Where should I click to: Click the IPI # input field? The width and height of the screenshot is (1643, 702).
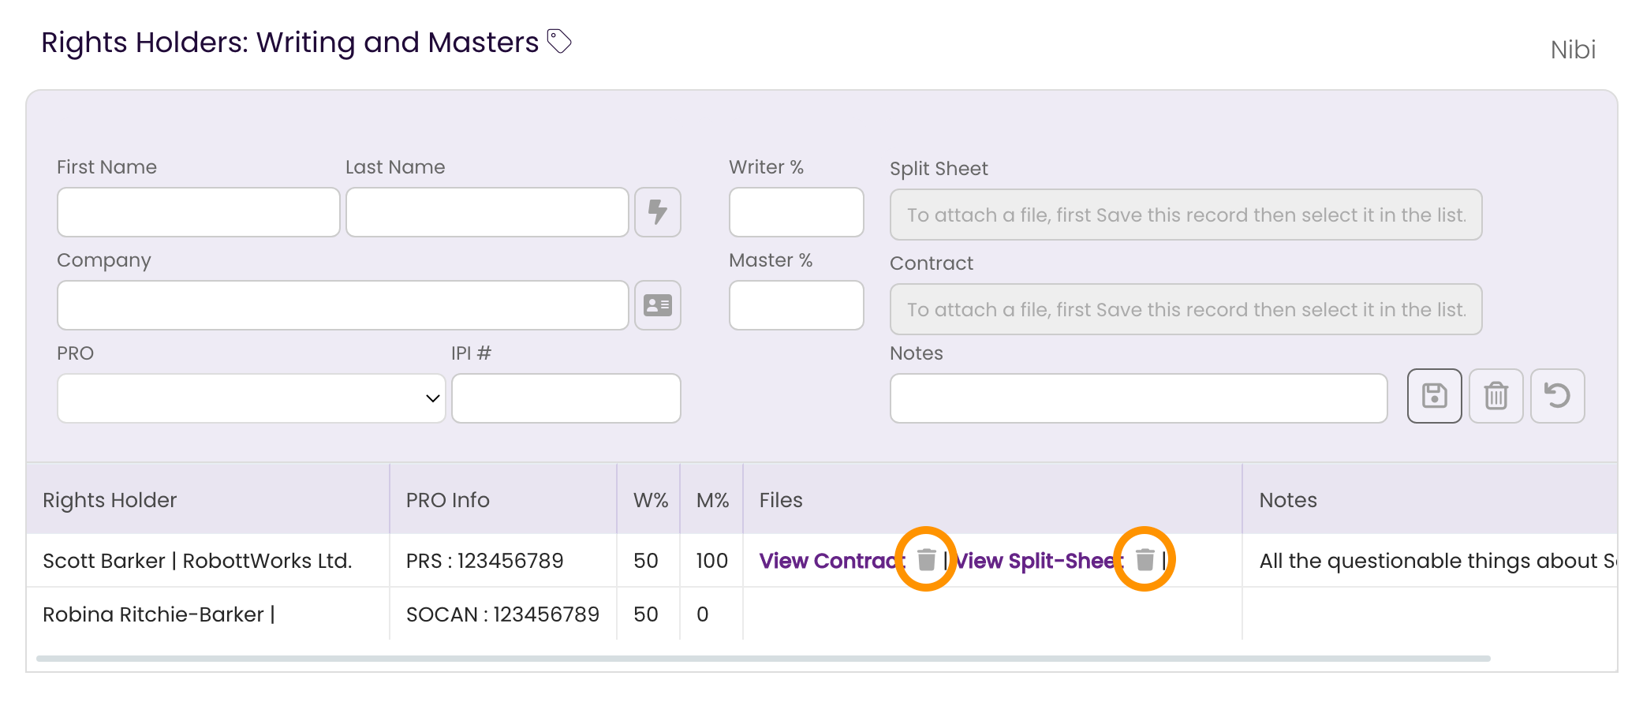566,398
